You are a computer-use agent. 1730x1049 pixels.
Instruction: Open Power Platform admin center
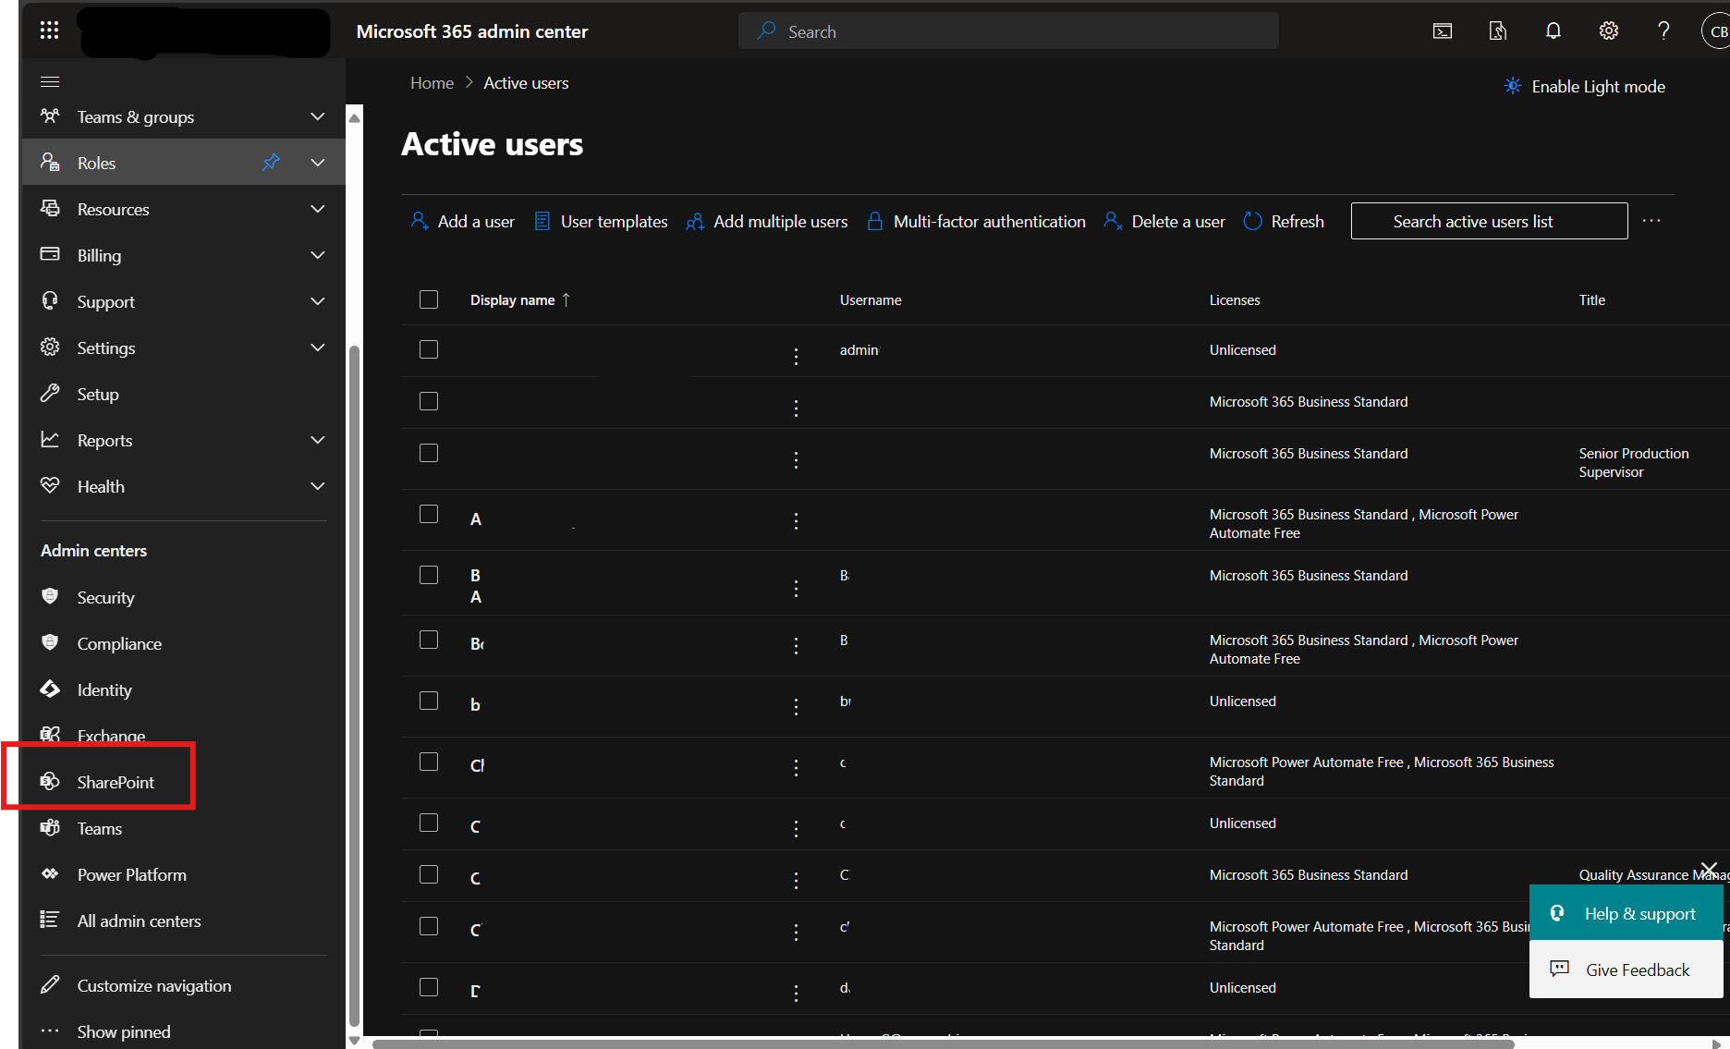tap(131, 874)
